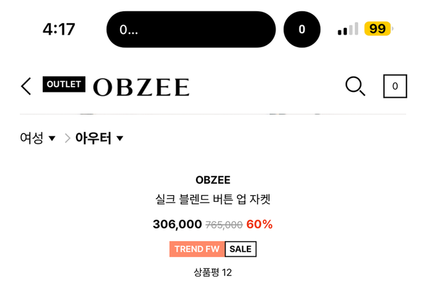Tap the product title 실크 블렌드 버튼 업 자켓
The height and width of the screenshot is (293, 427).
pyautogui.click(x=213, y=200)
